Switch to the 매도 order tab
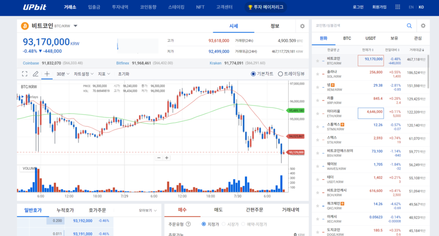The image size is (439, 236). [218, 210]
